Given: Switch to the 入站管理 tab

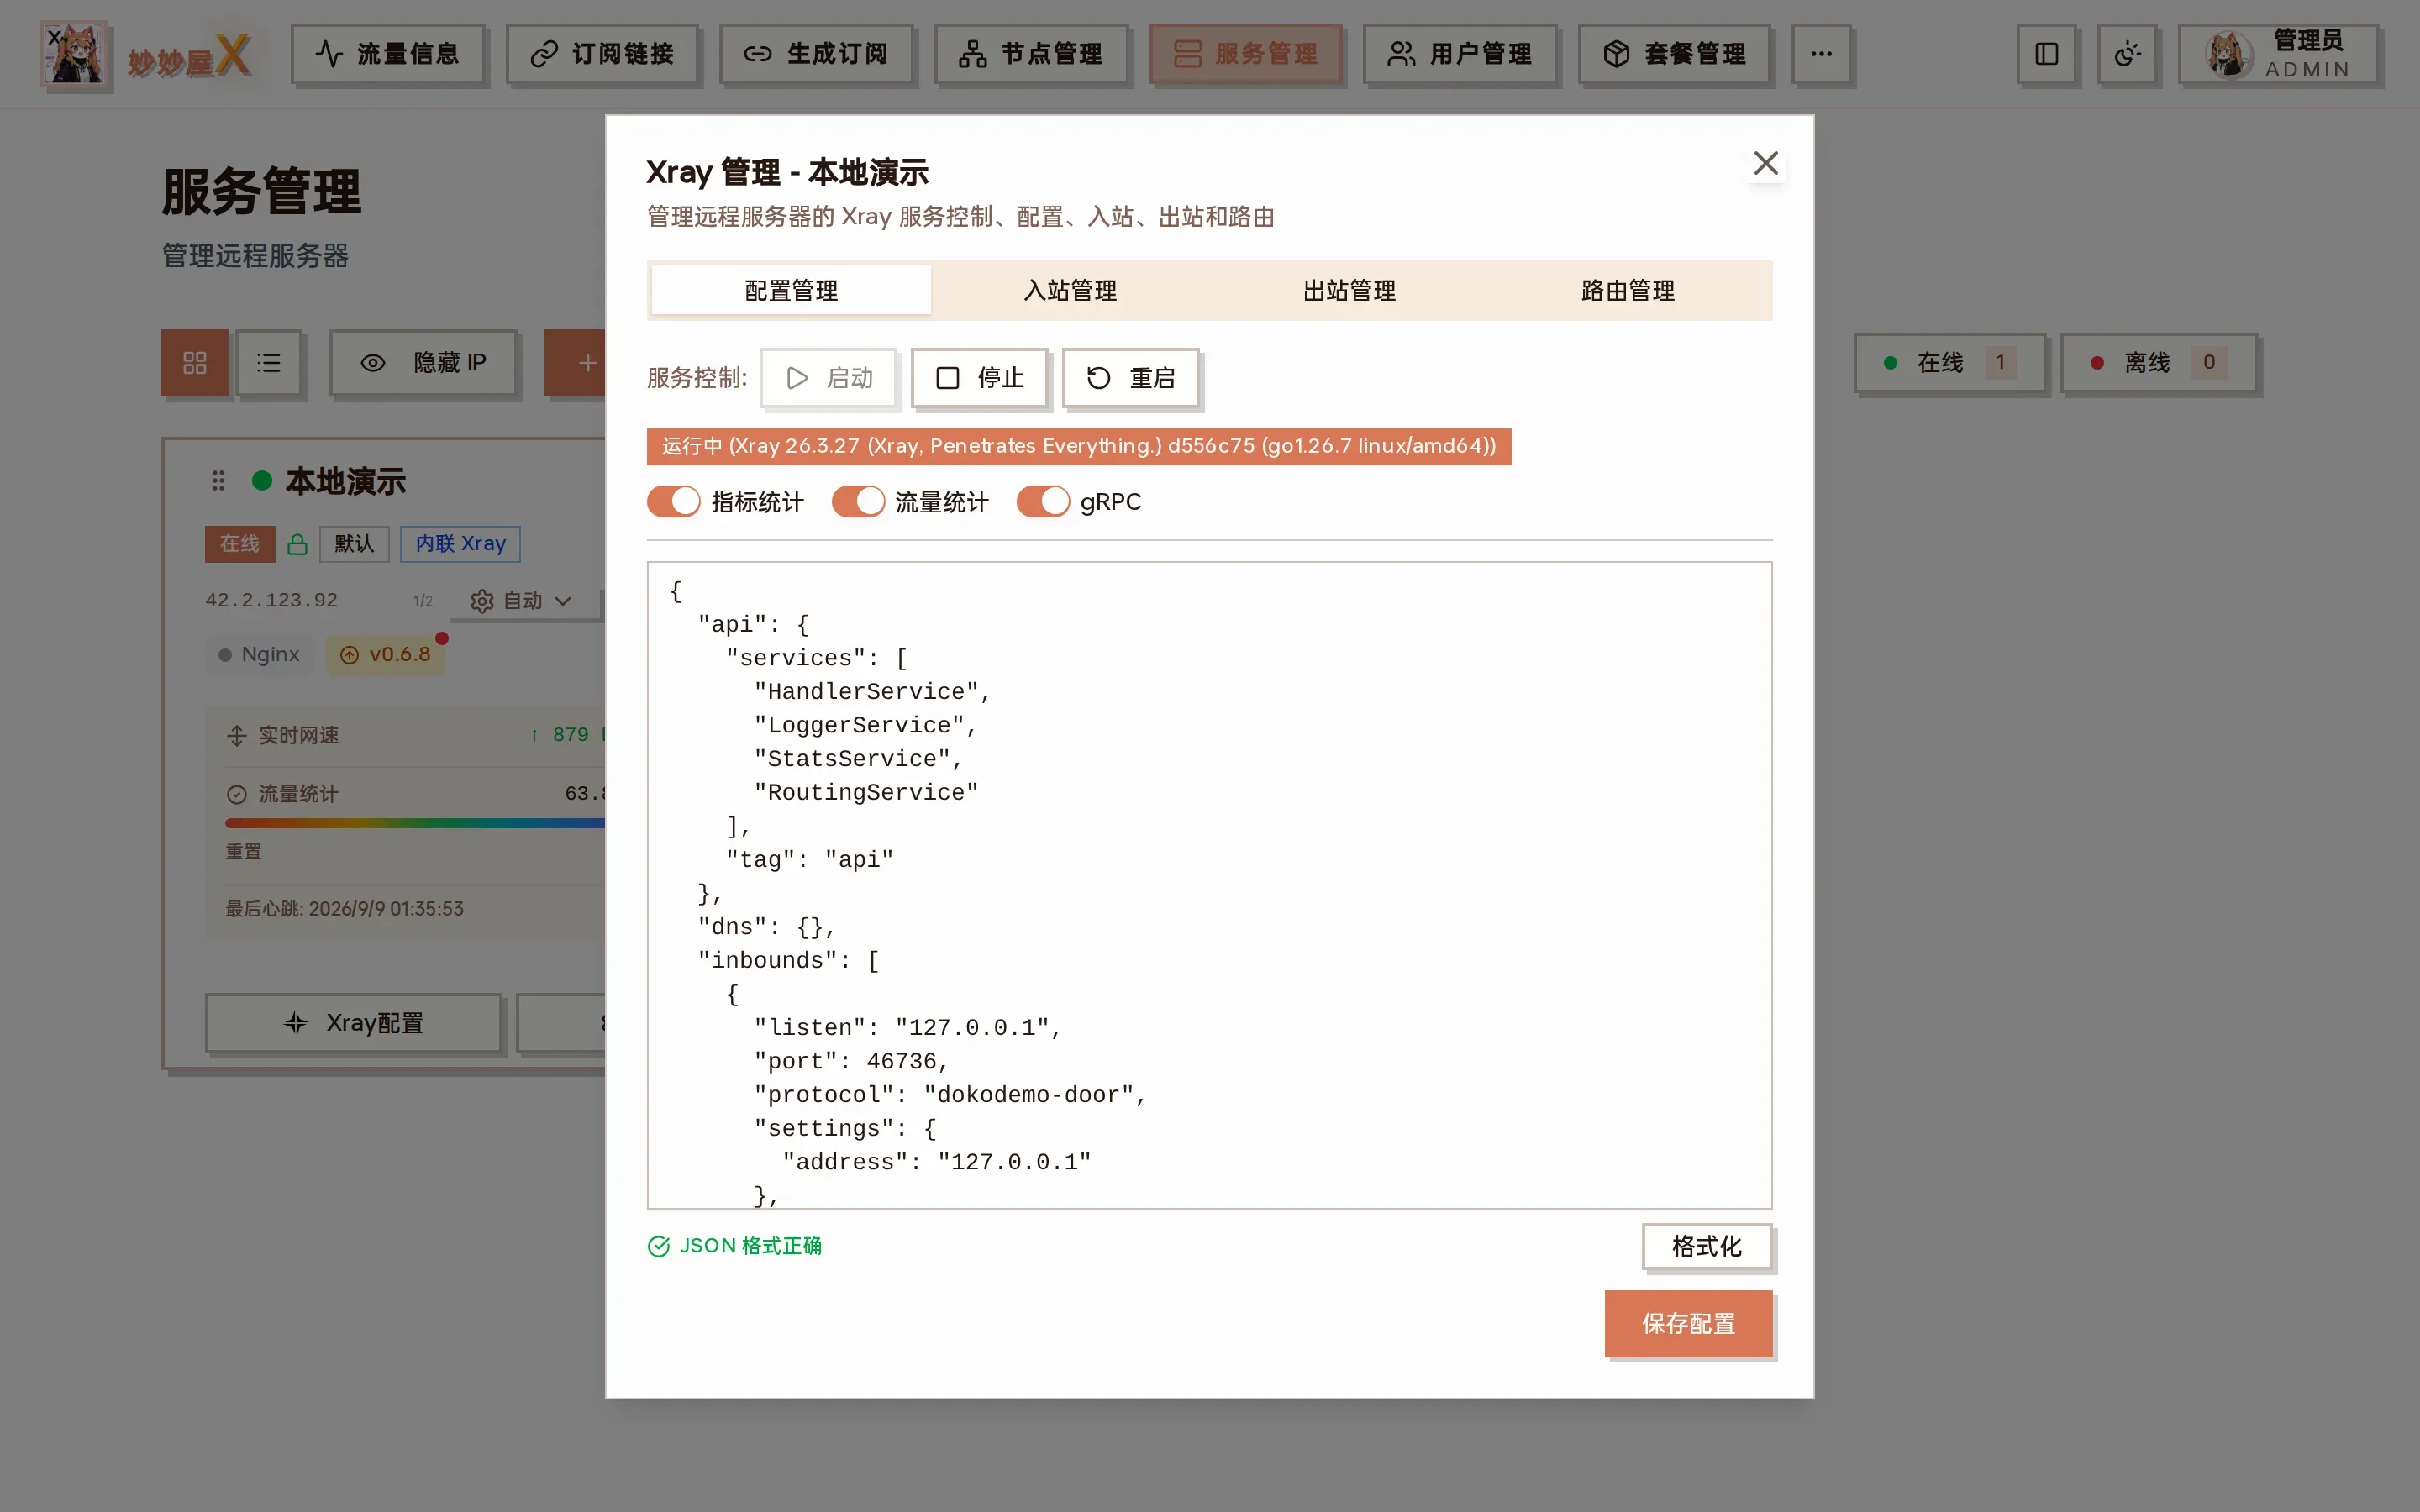Looking at the screenshot, I should (x=1070, y=291).
